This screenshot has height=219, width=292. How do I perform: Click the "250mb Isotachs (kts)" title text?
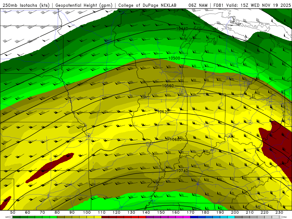tap(26, 5)
